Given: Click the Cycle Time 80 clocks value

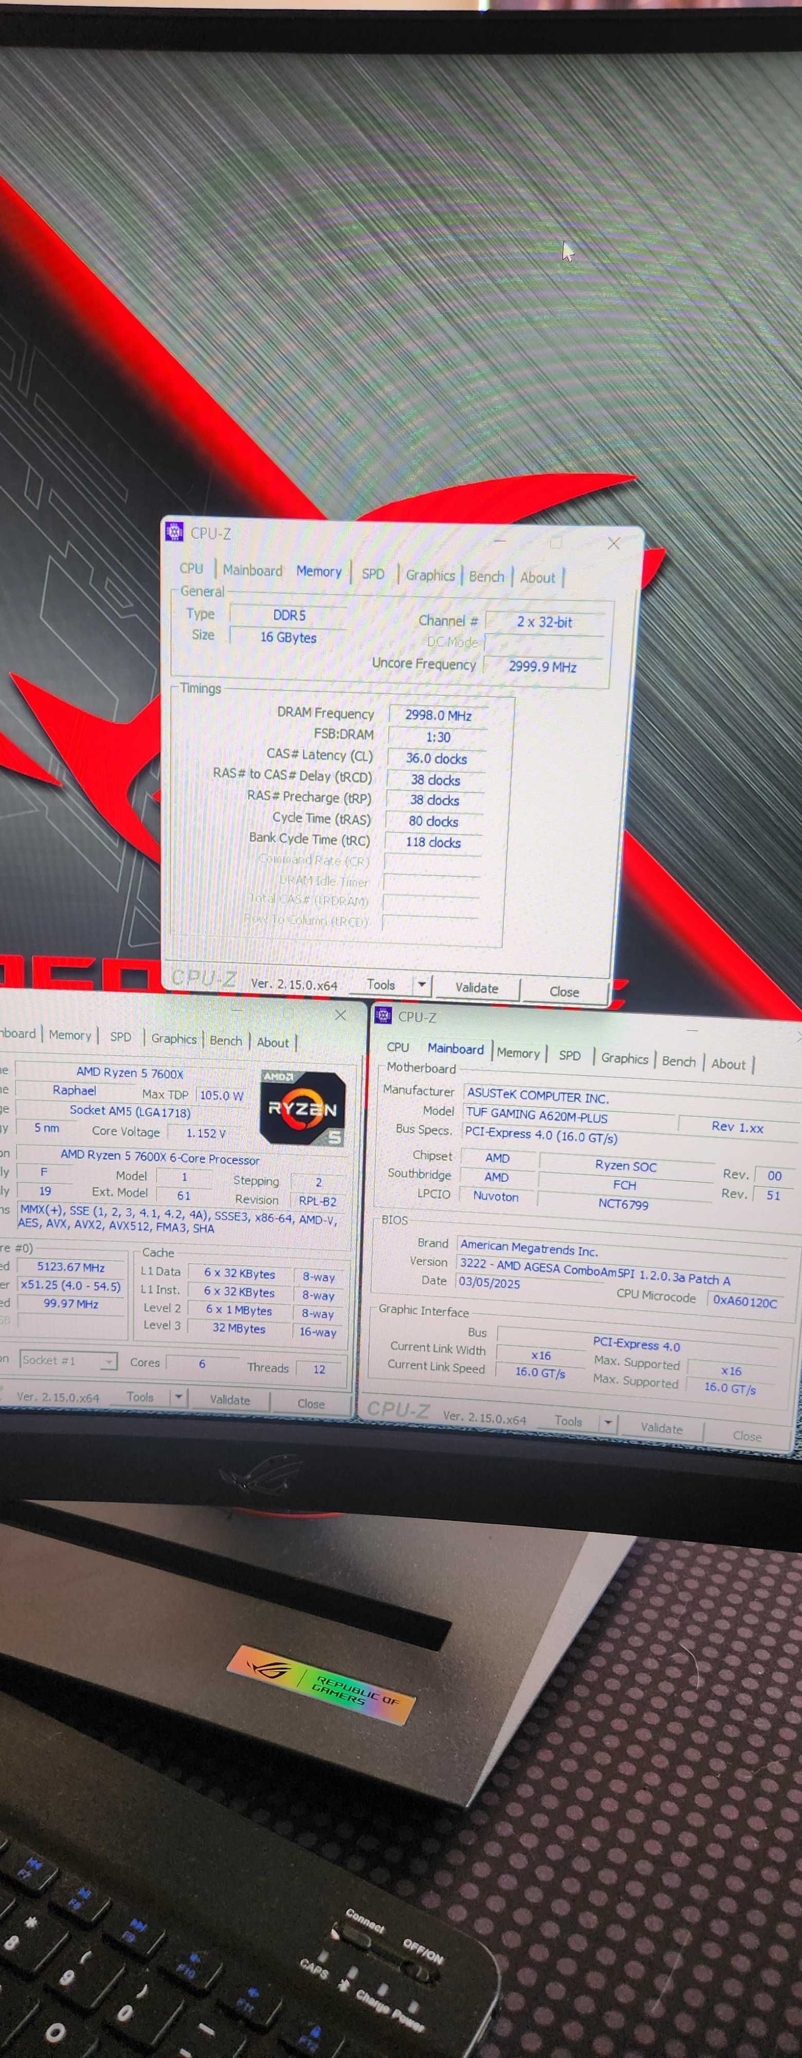Looking at the screenshot, I should pos(433,821).
